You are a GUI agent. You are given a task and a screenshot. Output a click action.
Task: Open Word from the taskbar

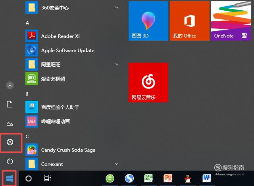click(x=207, y=178)
